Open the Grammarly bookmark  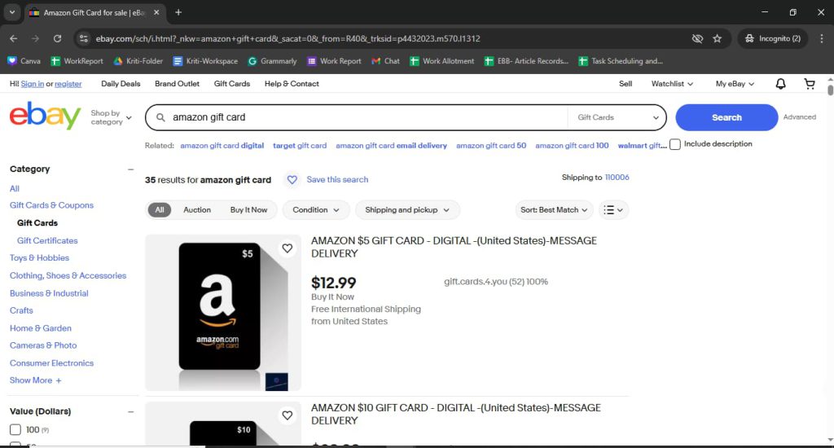[x=272, y=61]
